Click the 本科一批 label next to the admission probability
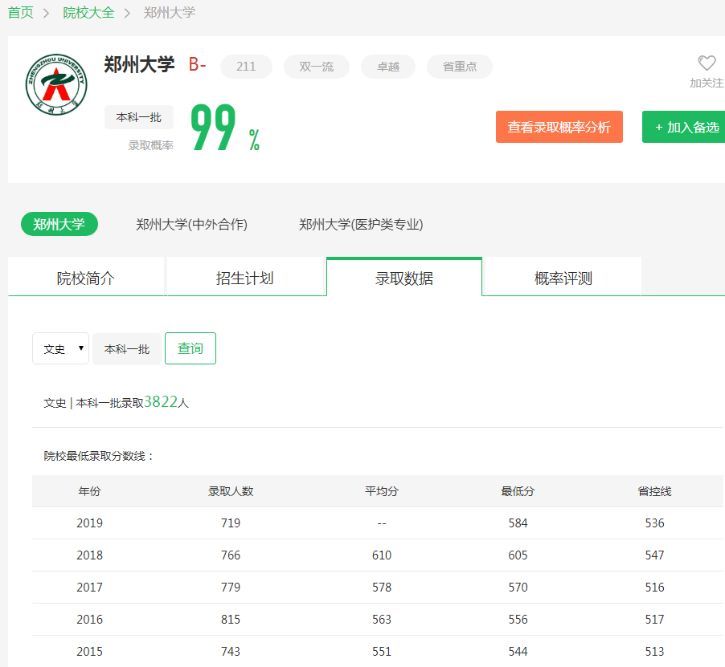This screenshot has height=667, width=725. pyautogui.click(x=139, y=117)
